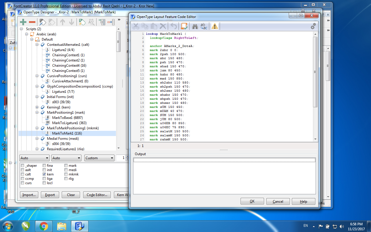
Task: Open the Custom dropdown
Action: point(100,158)
